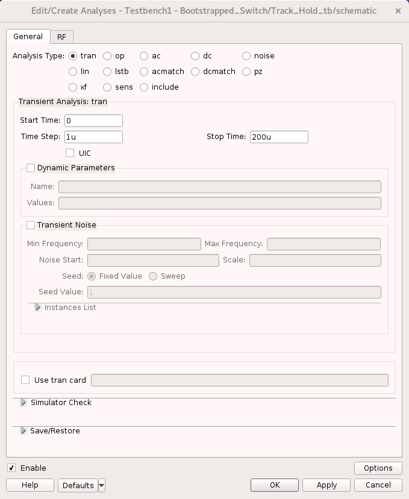Choose the dc analysis type
This screenshot has width=409, height=499.
point(195,55)
